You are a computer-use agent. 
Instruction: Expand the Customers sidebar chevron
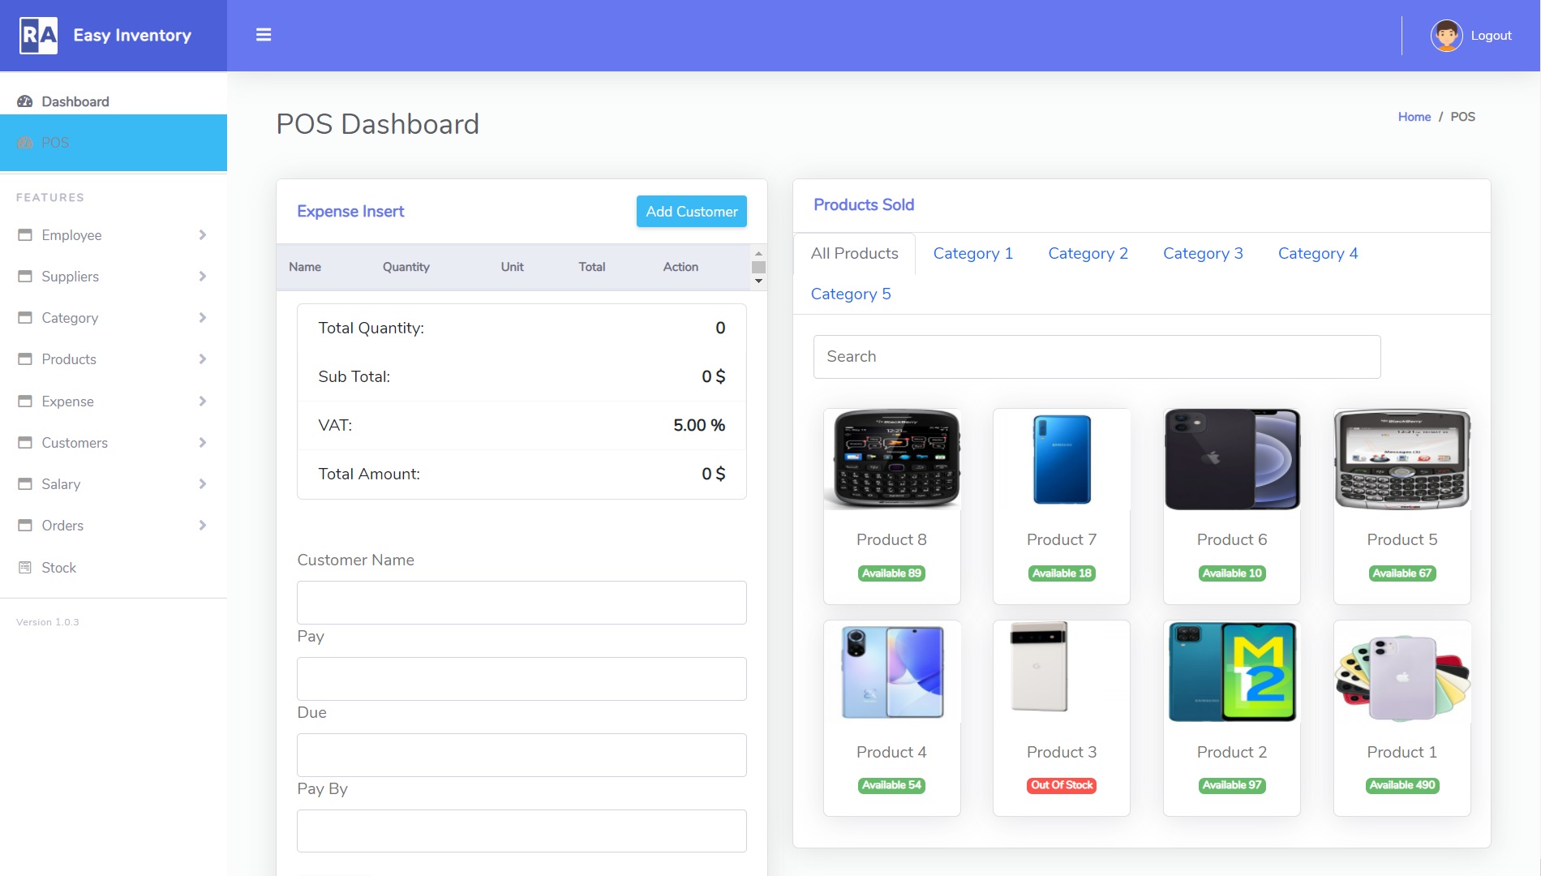pos(202,443)
